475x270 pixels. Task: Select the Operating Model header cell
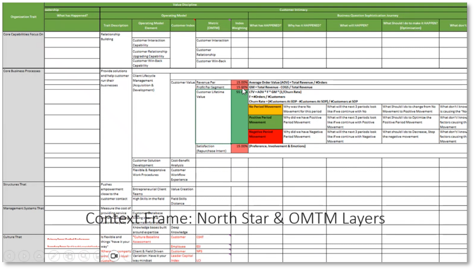click(174, 15)
